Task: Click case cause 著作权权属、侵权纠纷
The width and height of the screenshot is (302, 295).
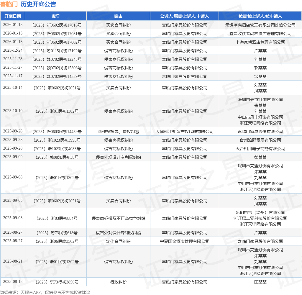Action: [118, 132]
